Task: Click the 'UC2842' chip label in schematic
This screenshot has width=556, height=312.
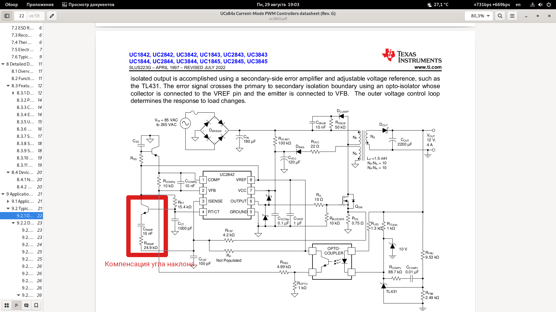Action: (227, 174)
